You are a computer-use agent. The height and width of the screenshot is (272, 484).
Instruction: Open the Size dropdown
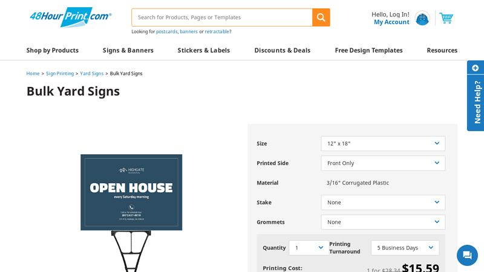[x=383, y=143]
